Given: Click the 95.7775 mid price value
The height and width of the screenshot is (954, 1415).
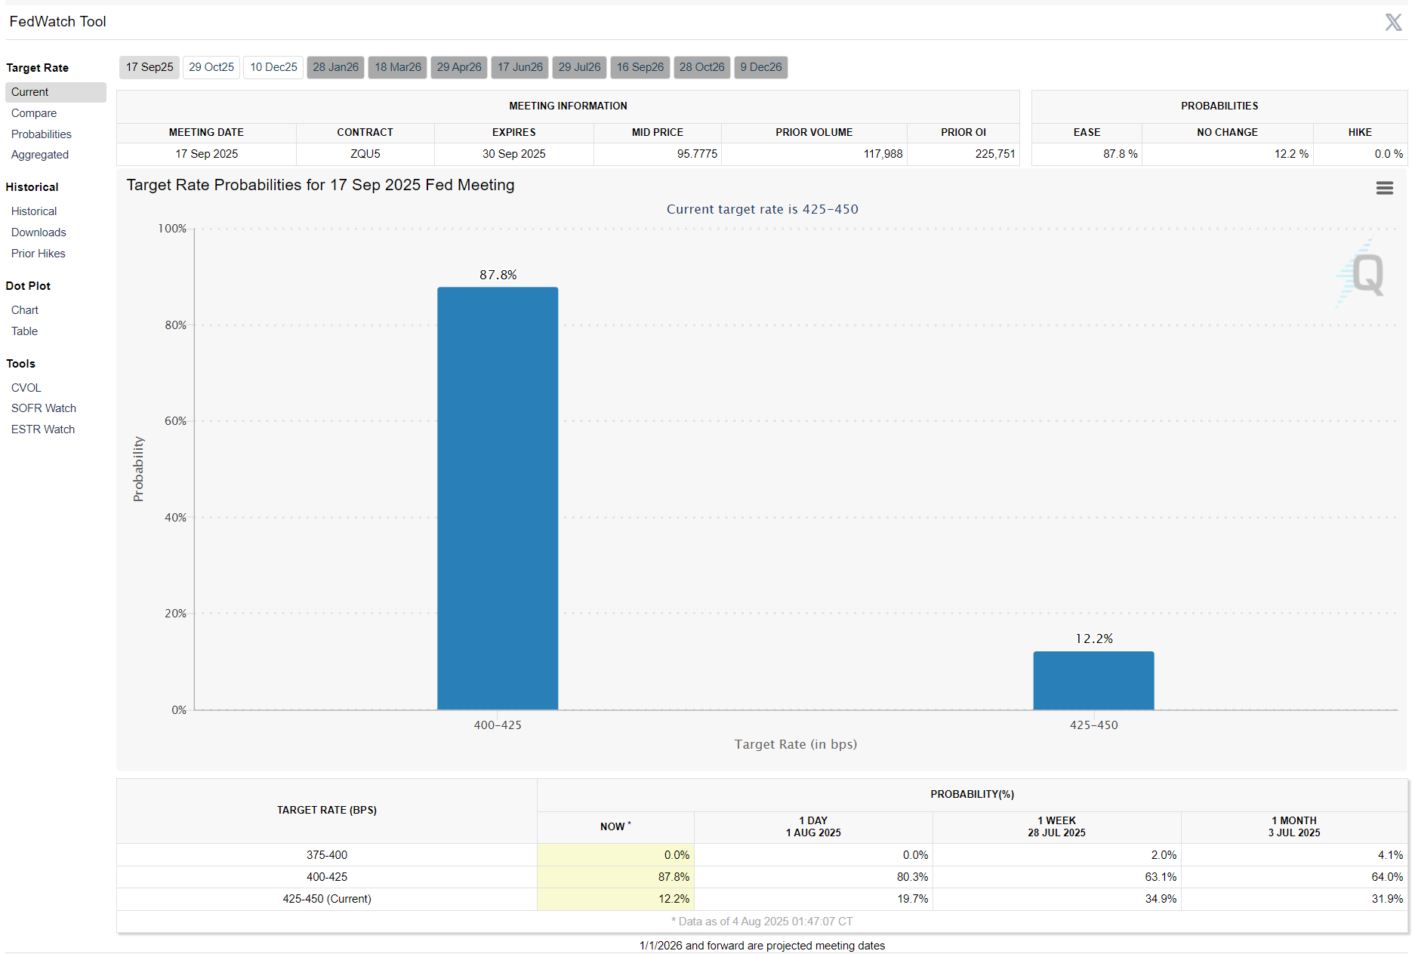Looking at the screenshot, I should point(697,154).
